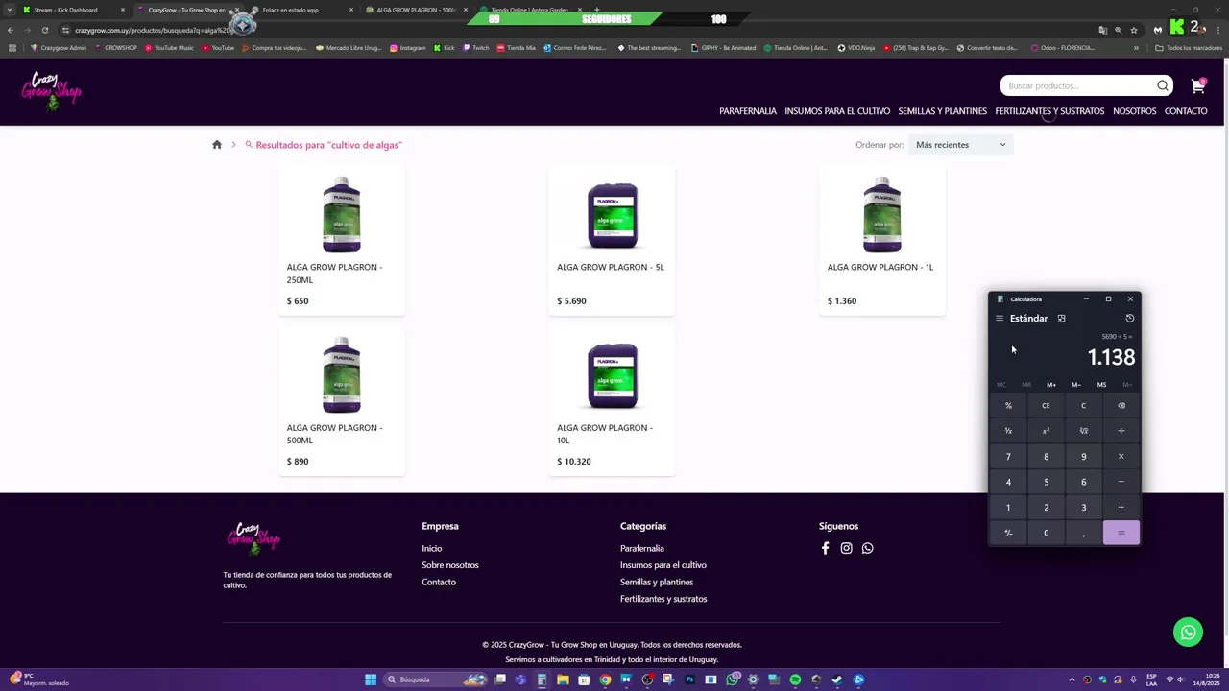1229x691 pixels.
Task: Open the Facebook icon under Síguenos
Action: (x=825, y=548)
